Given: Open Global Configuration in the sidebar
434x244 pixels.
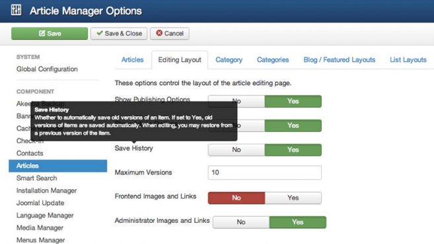Looking at the screenshot, I should tap(47, 69).
